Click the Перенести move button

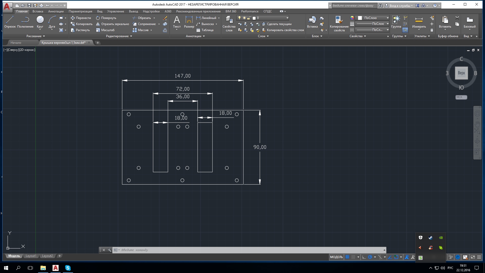(x=81, y=18)
